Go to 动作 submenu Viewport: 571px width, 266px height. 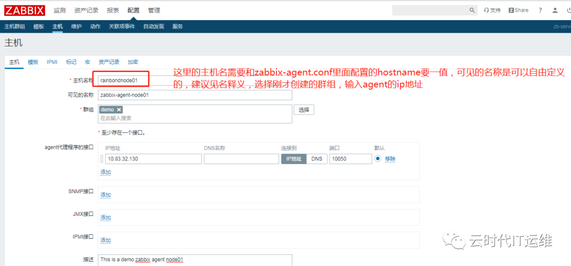(95, 26)
